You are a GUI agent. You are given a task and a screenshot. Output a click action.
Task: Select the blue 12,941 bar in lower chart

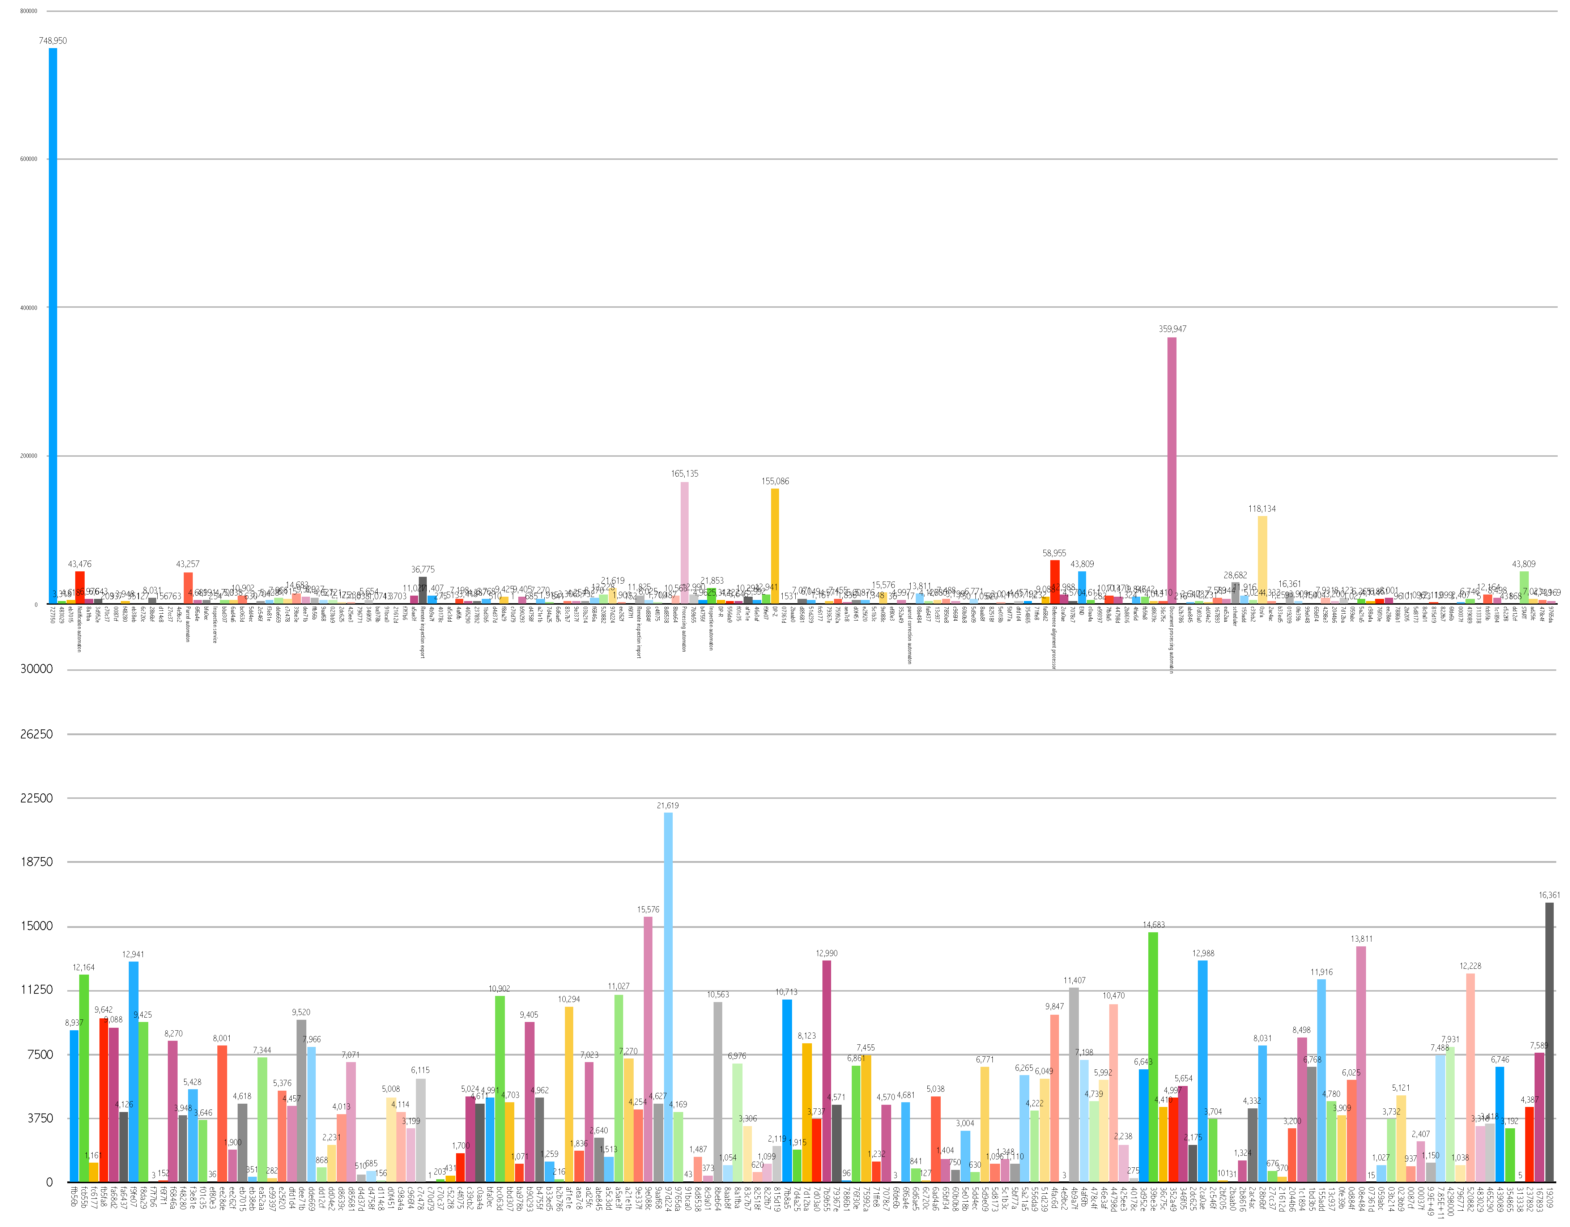pyautogui.click(x=134, y=1071)
